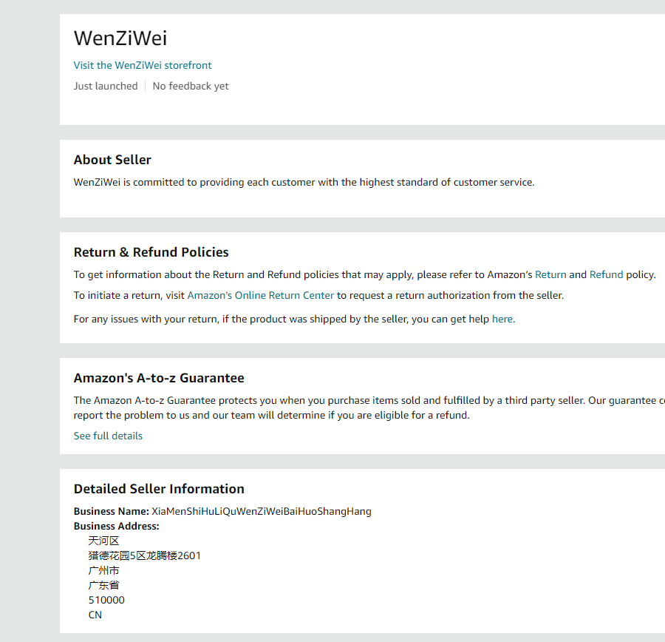The image size is (665, 642).
Task: Open See full details link
Action: coord(108,436)
